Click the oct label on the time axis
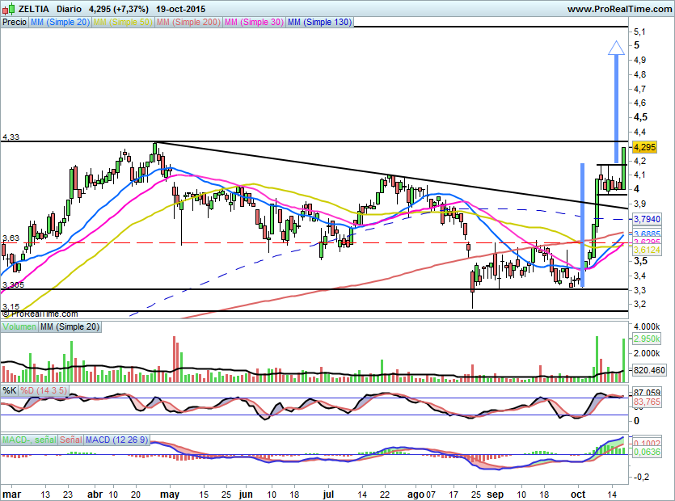This screenshot has height=501, width=675. point(578,494)
